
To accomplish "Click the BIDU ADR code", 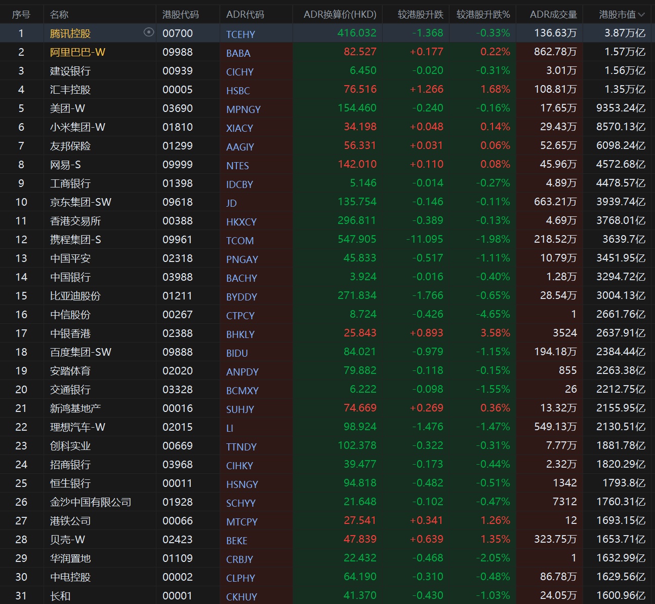I will pos(237,353).
